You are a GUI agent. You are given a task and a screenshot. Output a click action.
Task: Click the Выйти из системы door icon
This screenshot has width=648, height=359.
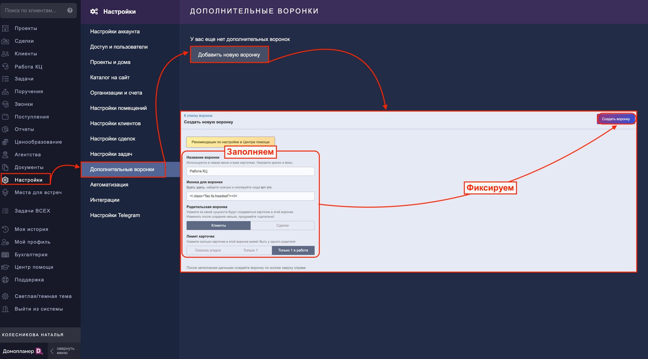pyautogui.click(x=5, y=309)
